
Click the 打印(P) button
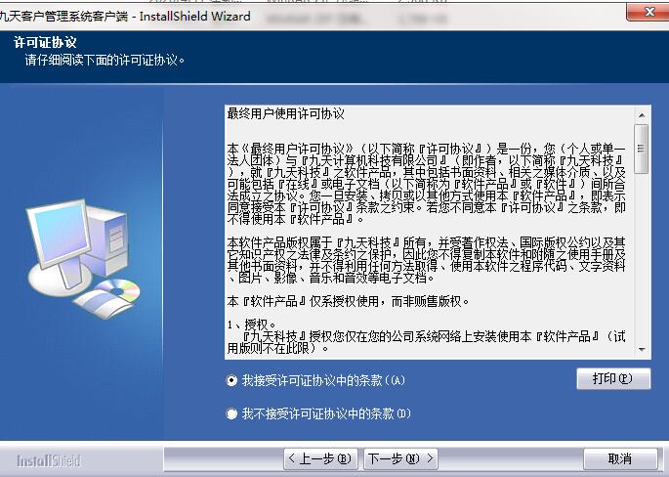click(613, 379)
